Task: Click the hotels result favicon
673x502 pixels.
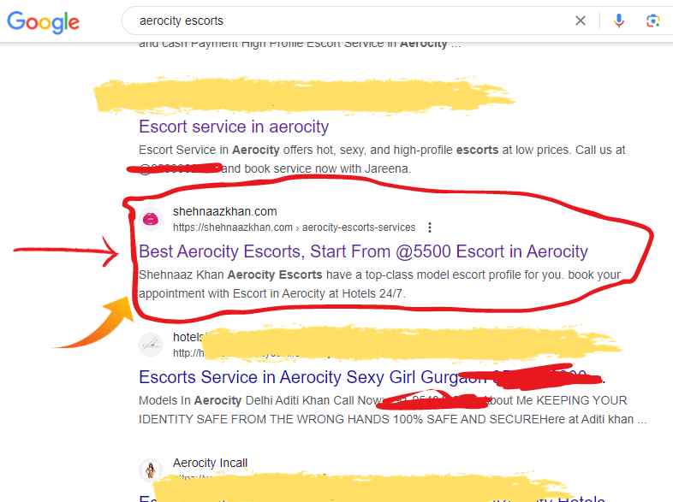Action: pos(151,344)
